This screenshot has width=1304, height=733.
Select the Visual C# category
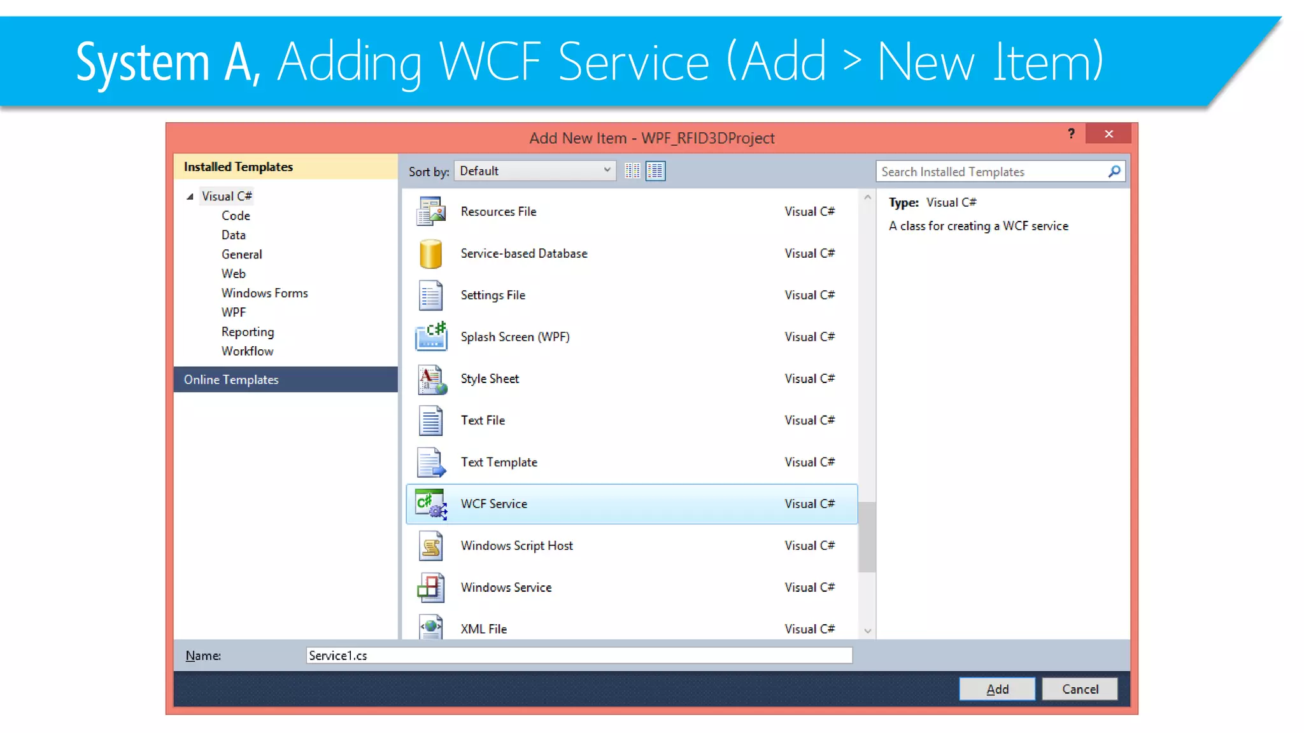[227, 196]
